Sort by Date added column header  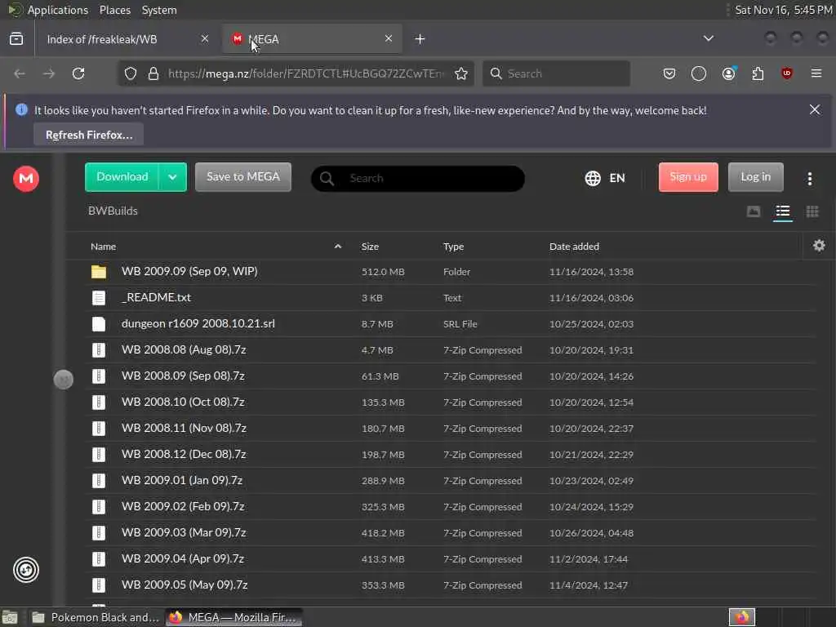[x=574, y=247]
